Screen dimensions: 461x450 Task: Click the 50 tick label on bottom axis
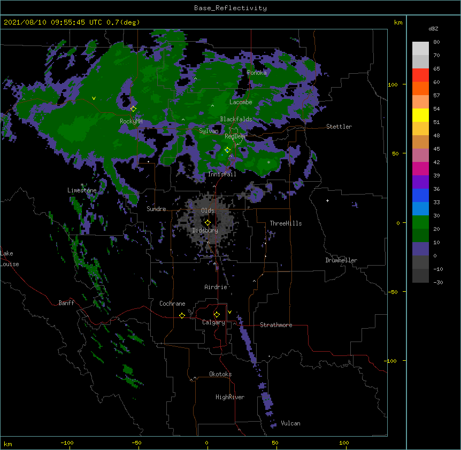click(275, 443)
